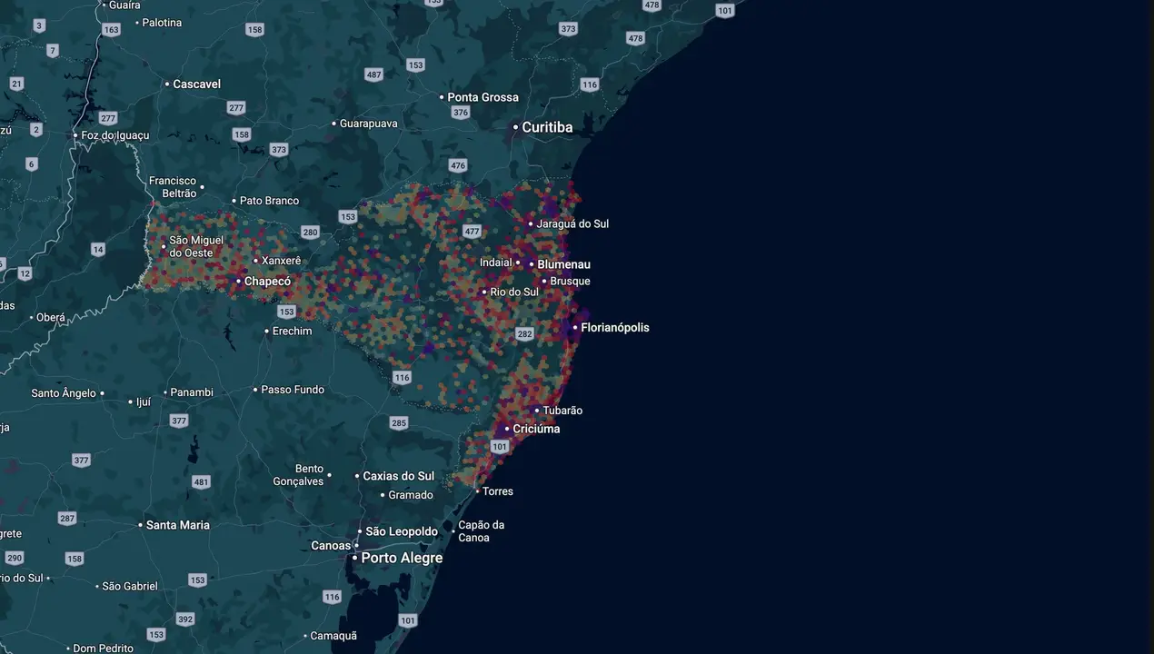Click the Porto Alegre map label
The width and height of the screenshot is (1154, 654).
pyautogui.click(x=402, y=558)
